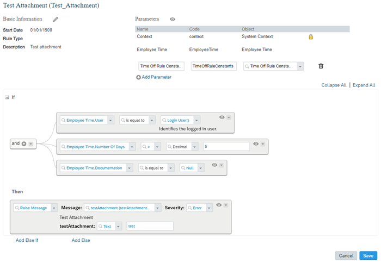
Task: Click eye icon on Documentation condition row
Action: (214, 165)
